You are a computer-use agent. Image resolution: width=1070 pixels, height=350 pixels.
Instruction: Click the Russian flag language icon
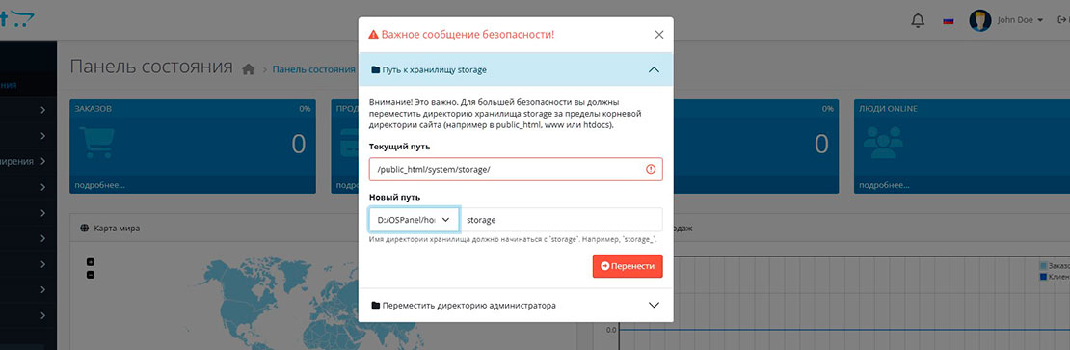click(948, 20)
